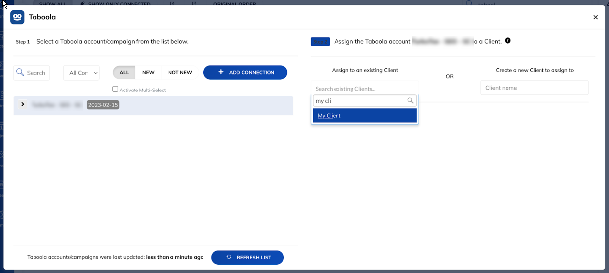Screen dimensions: 609x273
Task: Click the Taboola logo icon
Action: [x=17, y=17]
